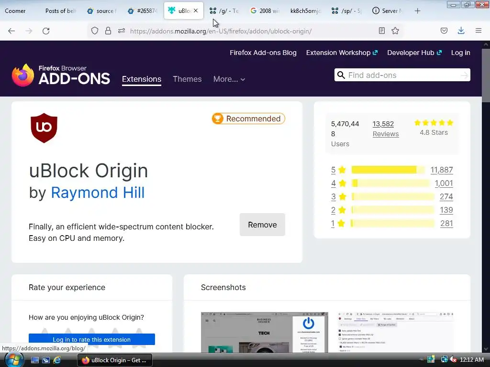Click the Log in link
490x367 pixels.
tap(461, 53)
